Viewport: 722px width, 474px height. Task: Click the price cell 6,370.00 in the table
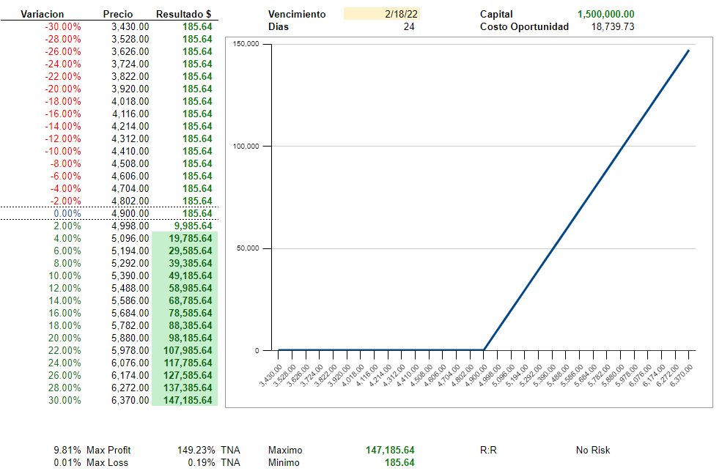pyautogui.click(x=130, y=400)
